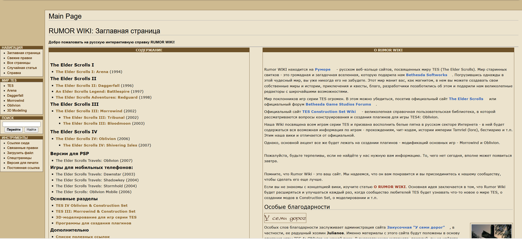Open The Elder Scrolls II: Daggerfall article

(88, 86)
